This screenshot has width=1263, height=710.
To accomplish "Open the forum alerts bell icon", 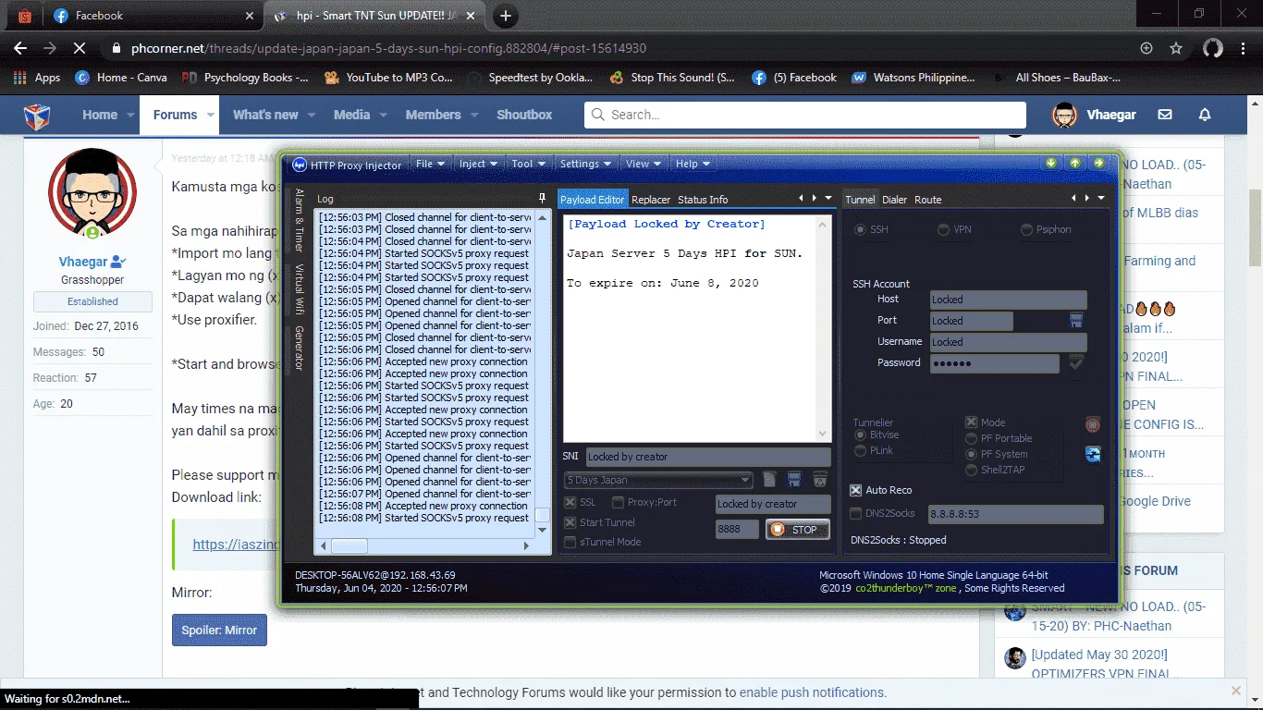I will [x=1205, y=115].
